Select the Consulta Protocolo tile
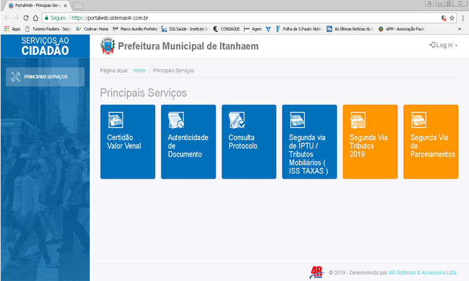Image resolution: width=469 pixels, height=281 pixels. coord(249,142)
